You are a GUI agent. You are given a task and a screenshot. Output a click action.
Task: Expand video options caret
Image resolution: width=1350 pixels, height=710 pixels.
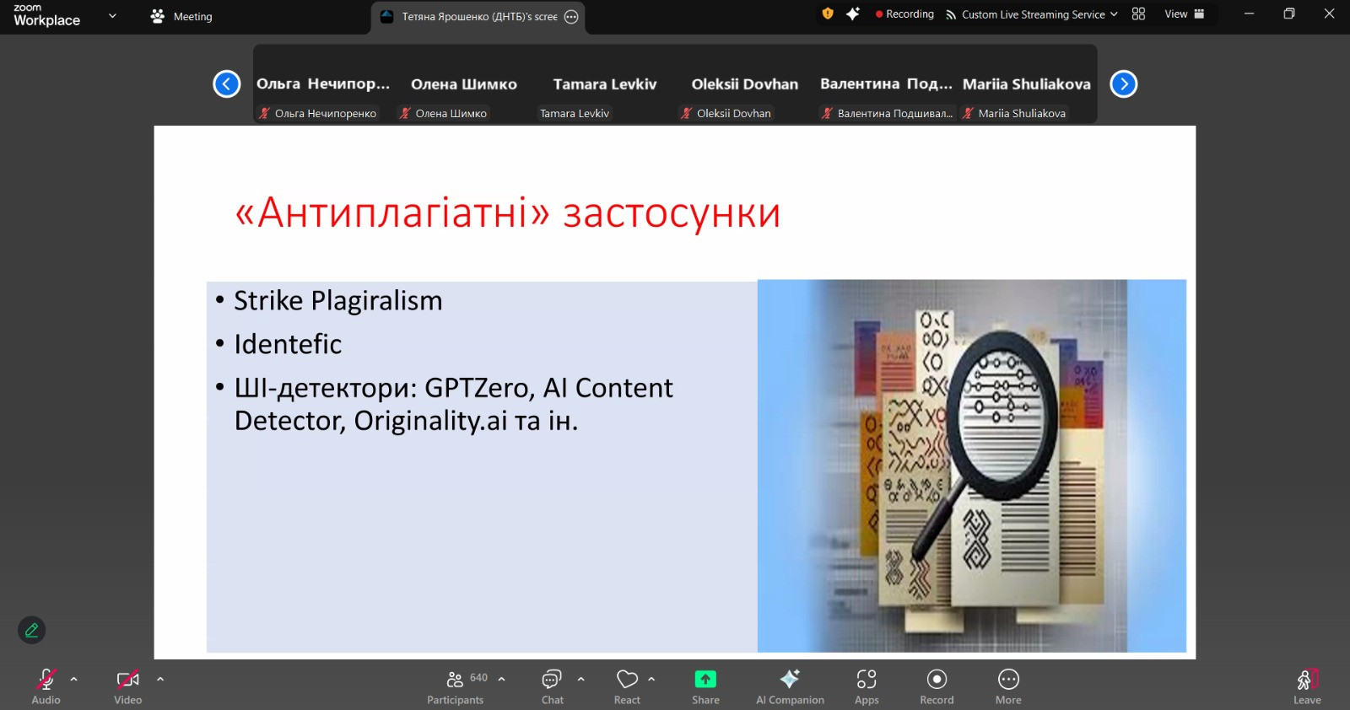click(x=160, y=679)
